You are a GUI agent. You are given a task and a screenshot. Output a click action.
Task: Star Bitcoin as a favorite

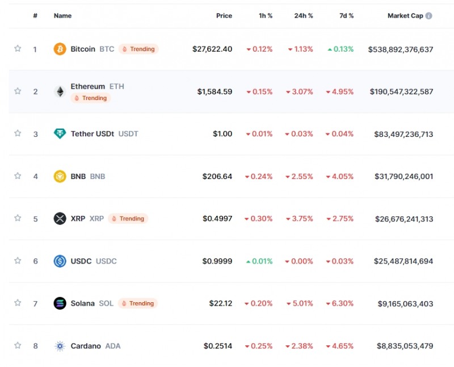pos(17,49)
